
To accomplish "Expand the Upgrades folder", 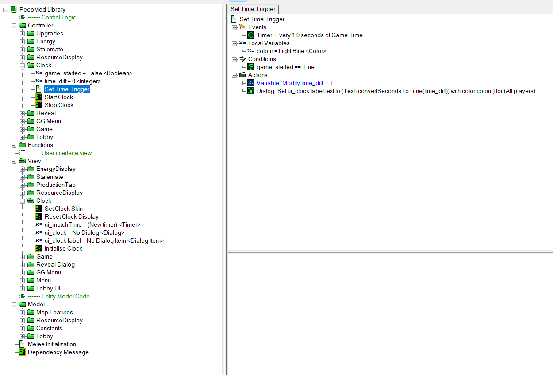I will tap(22, 33).
